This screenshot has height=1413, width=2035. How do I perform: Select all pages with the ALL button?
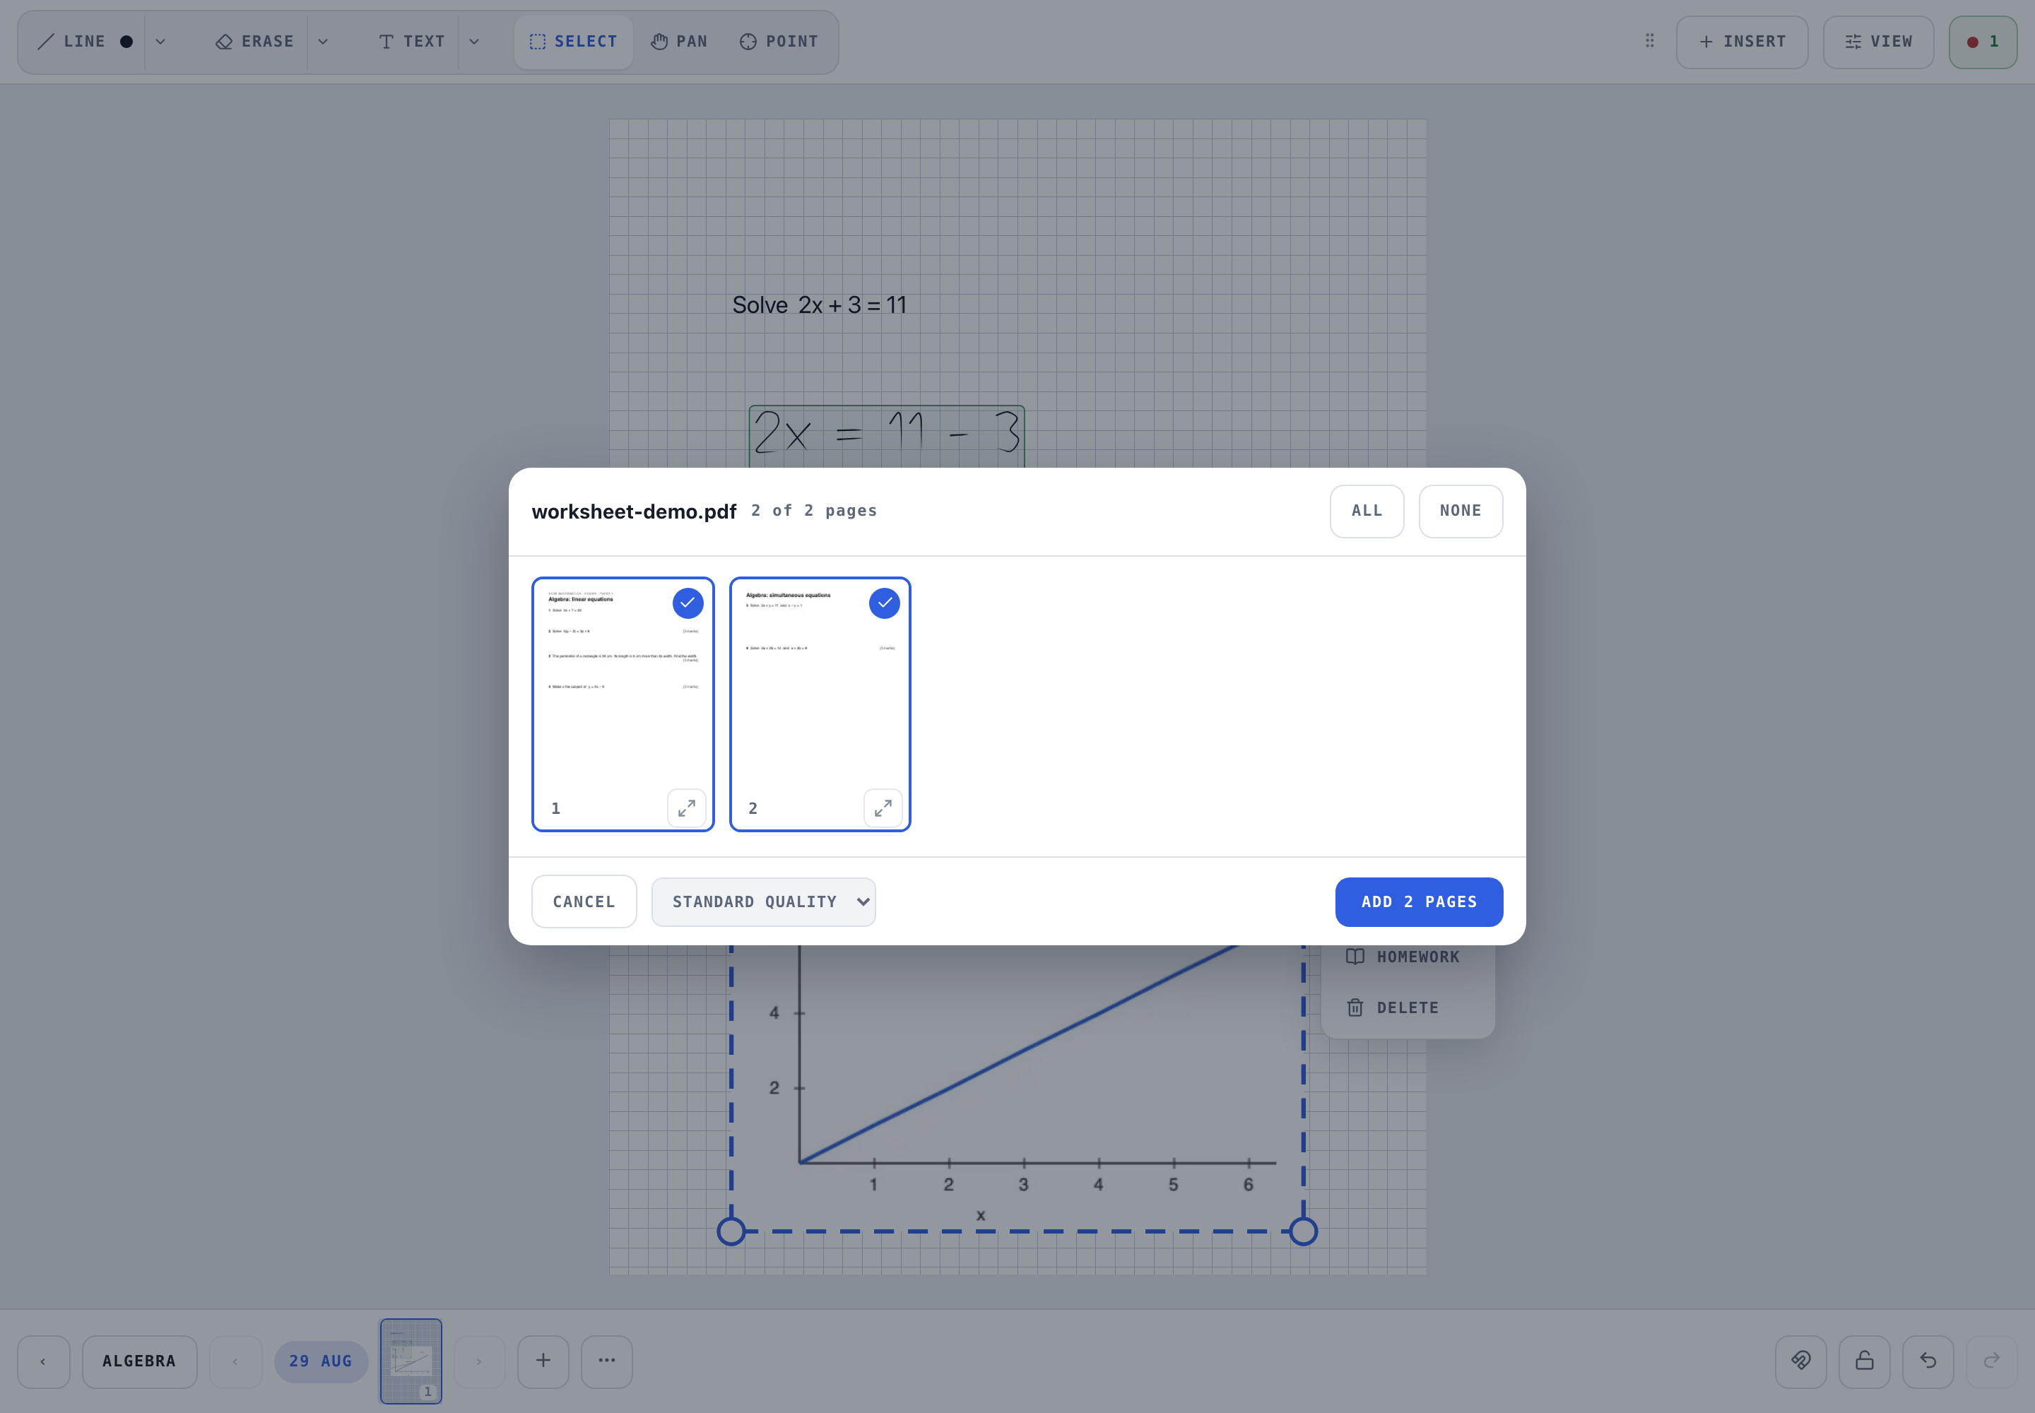[x=1367, y=511]
